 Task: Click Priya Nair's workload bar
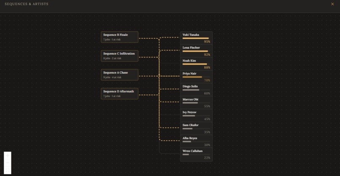196,77
